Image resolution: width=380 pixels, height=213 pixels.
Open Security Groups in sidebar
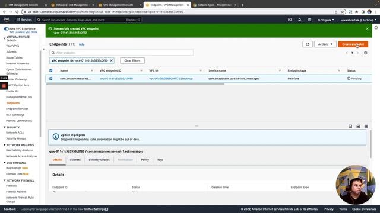[16, 138]
